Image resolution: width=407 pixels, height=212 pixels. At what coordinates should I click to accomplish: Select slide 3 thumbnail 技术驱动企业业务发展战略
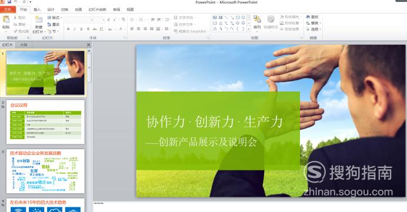coord(45,171)
